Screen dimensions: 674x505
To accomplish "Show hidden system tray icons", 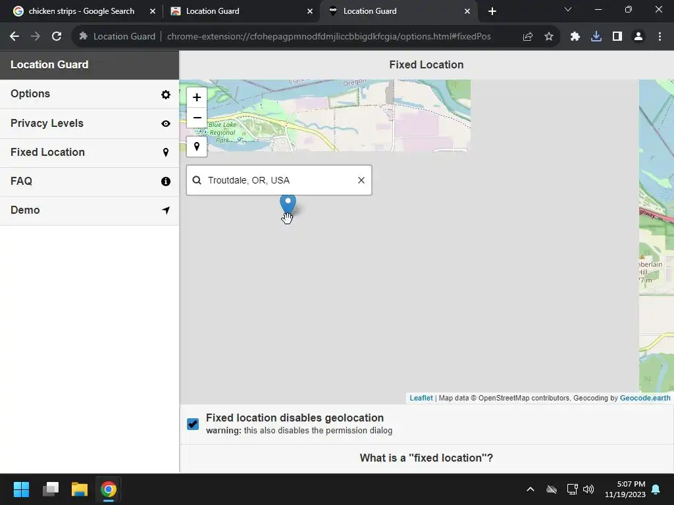I will pos(531,489).
